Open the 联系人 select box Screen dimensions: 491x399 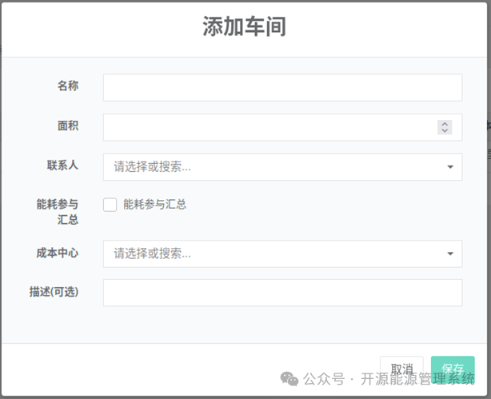pyautogui.click(x=282, y=167)
